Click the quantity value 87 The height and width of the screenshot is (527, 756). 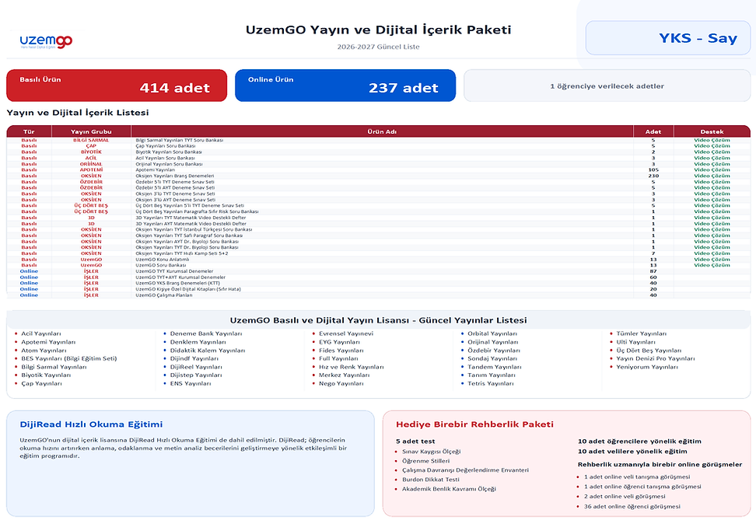pos(653,271)
